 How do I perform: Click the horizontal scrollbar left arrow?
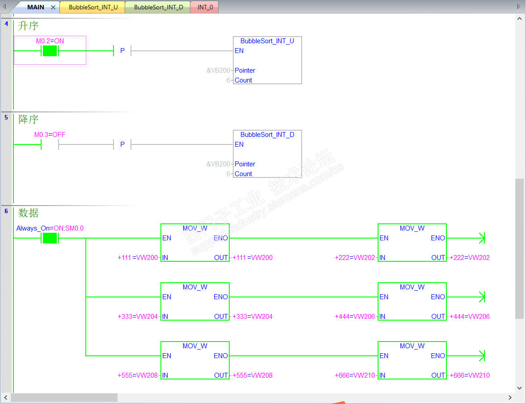[5, 397]
